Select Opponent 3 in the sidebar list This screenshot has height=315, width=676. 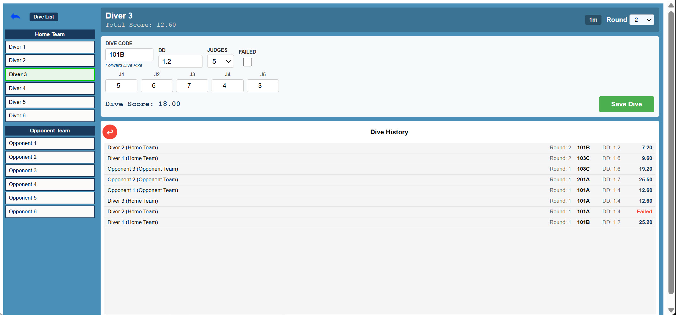pos(50,171)
